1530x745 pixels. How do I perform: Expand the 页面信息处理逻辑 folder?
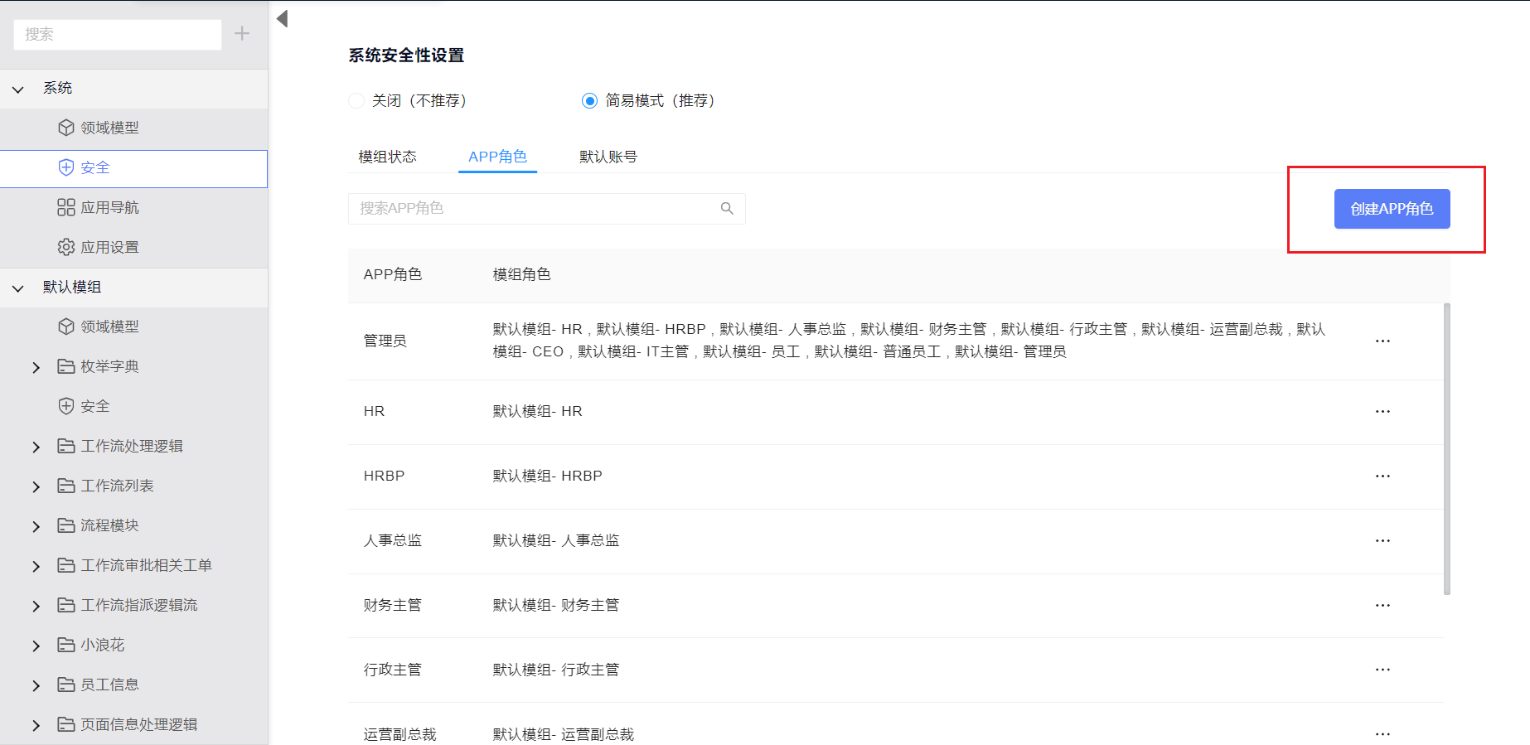coord(36,725)
